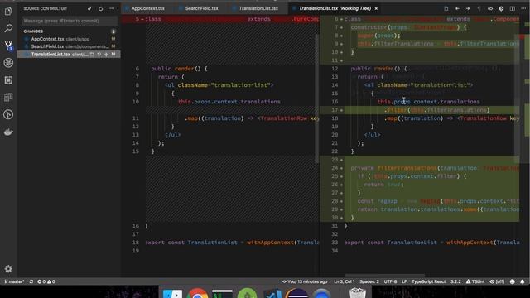Open feedback smiley in status bar

[x=513, y=281]
